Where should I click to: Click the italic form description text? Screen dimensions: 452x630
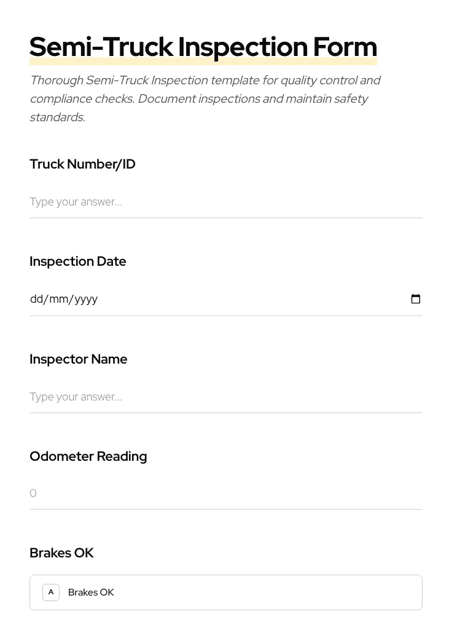pos(205,98)
